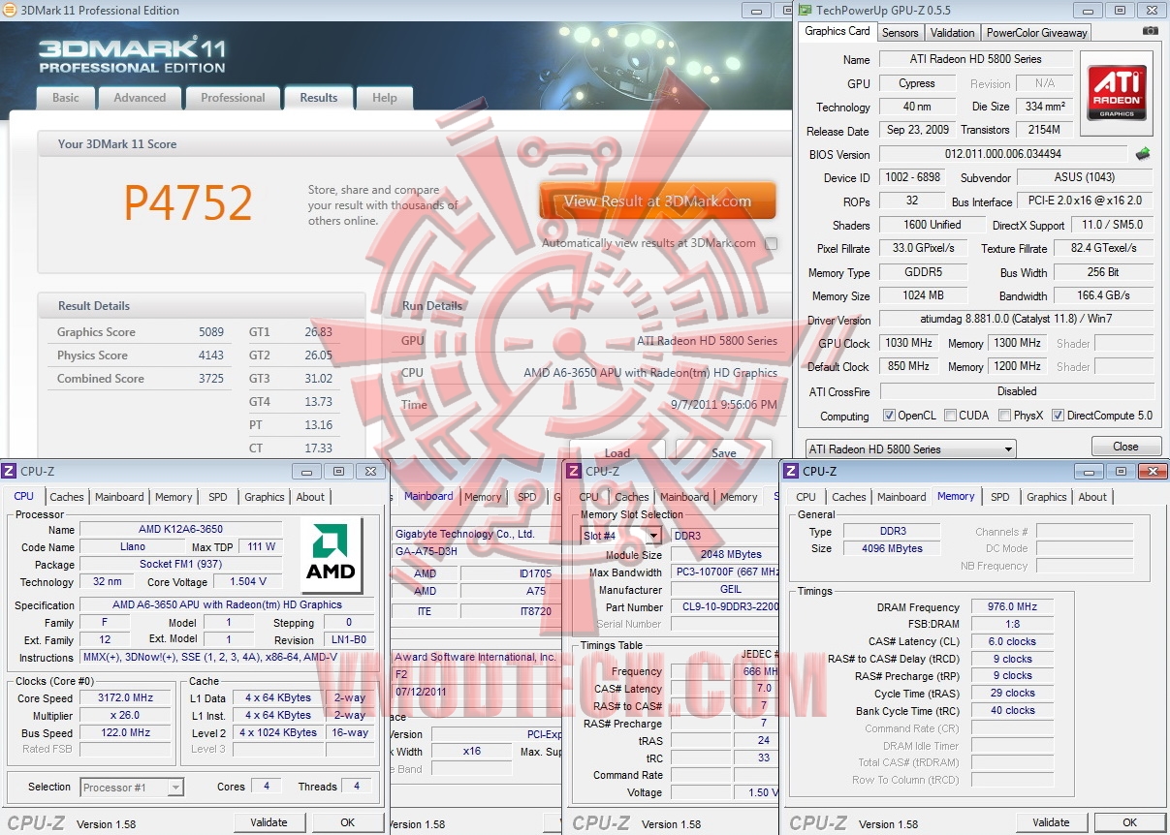
Task: Open the PowerColor Giveaway tab
Action: [1037, 32]
